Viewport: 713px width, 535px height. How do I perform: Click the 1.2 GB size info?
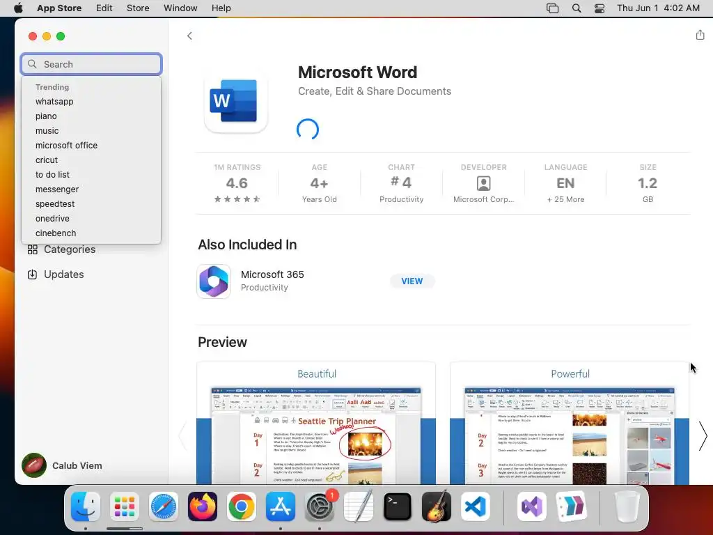648,183
